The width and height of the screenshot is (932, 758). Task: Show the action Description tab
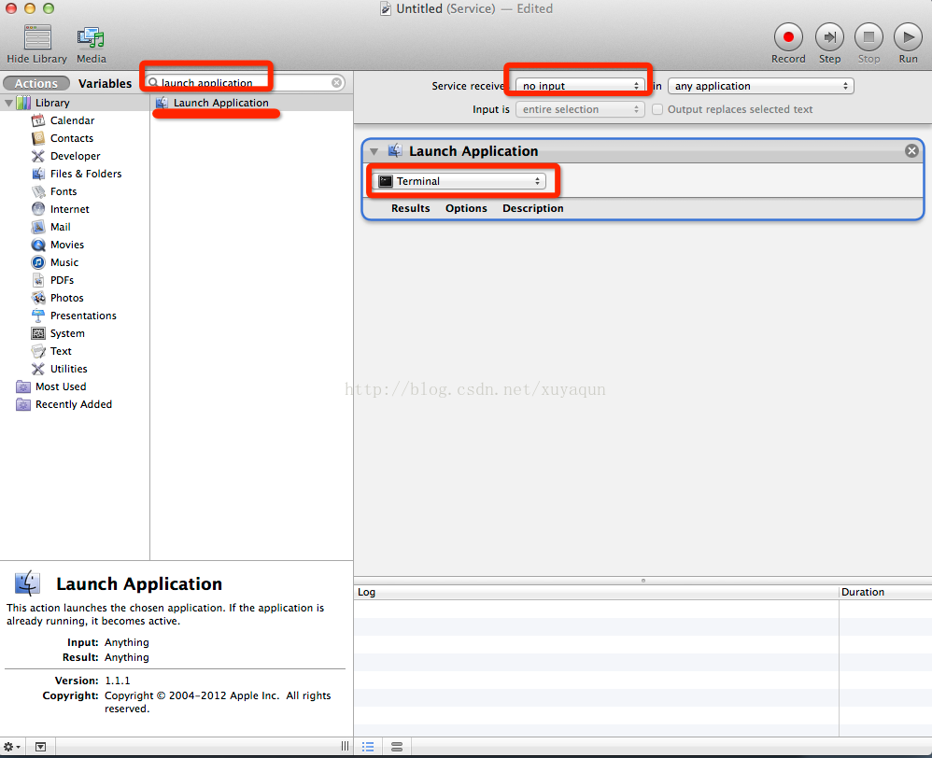coord(532,208)
